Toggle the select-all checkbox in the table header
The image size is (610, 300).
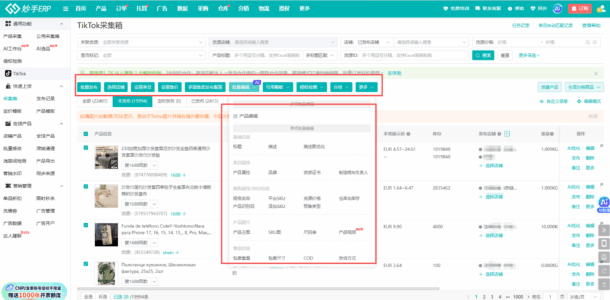(x=86, y=134)
